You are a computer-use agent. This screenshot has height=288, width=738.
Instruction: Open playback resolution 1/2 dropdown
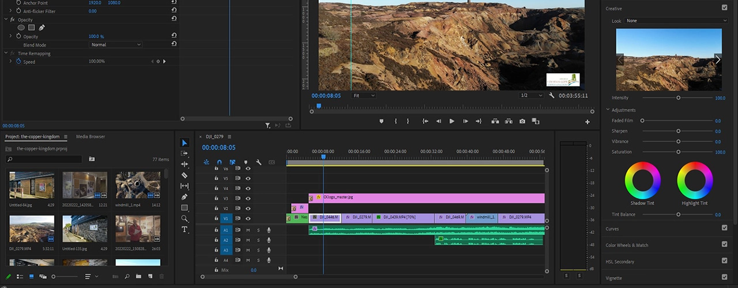(531, 96)
